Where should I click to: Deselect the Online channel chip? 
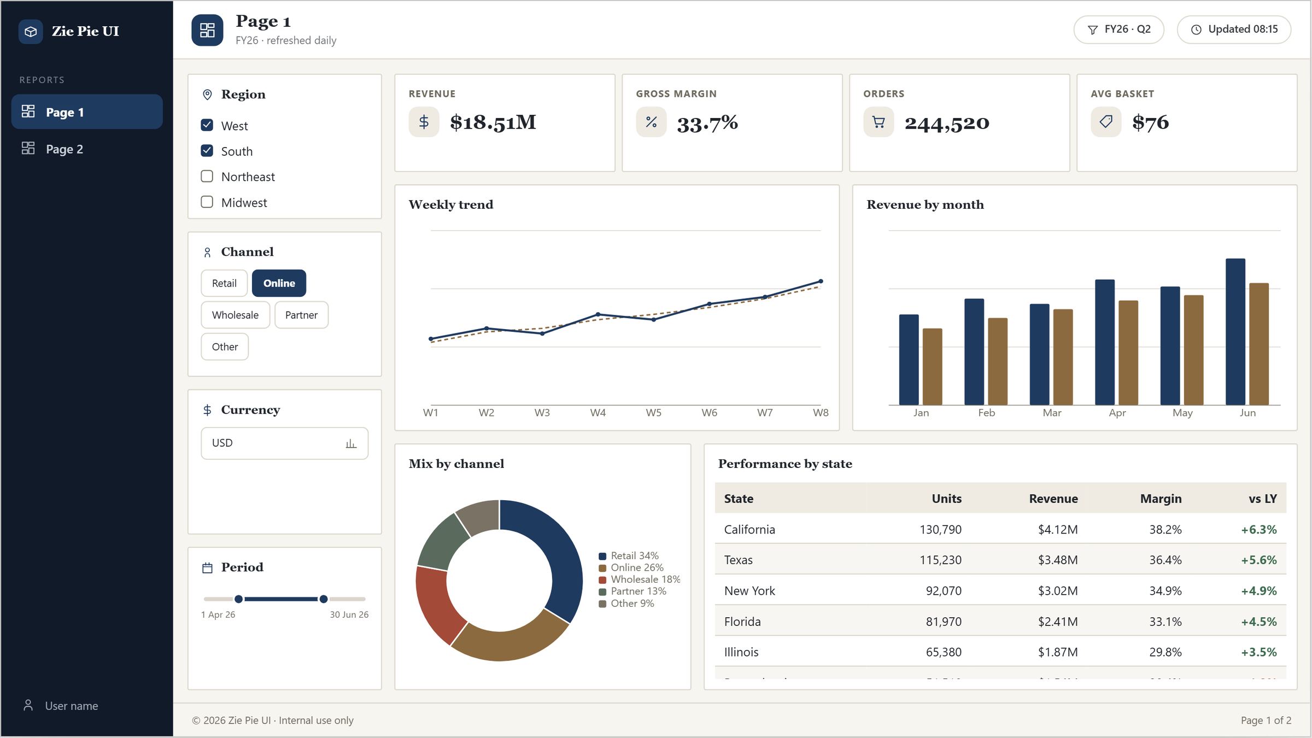tap(279, 283)
